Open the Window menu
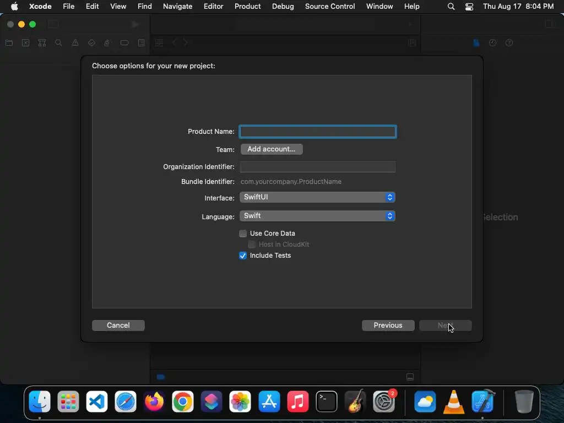Screen dimensions: 564x423 pos(379,6)
